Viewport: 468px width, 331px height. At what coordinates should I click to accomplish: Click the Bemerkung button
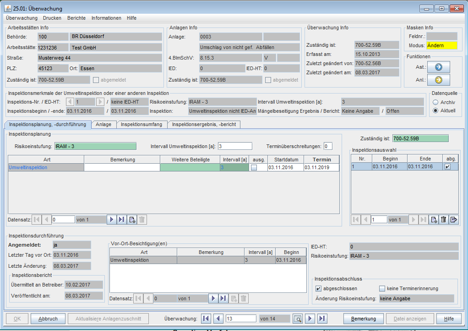pos(364,319)
